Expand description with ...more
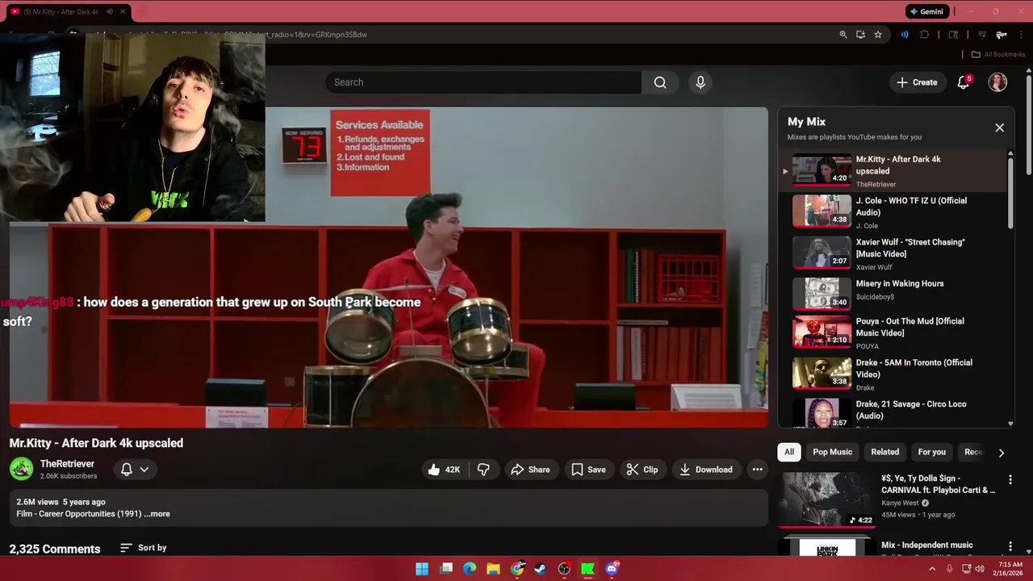The width and height of the screenshot is (1033, 581). [157, 514]
